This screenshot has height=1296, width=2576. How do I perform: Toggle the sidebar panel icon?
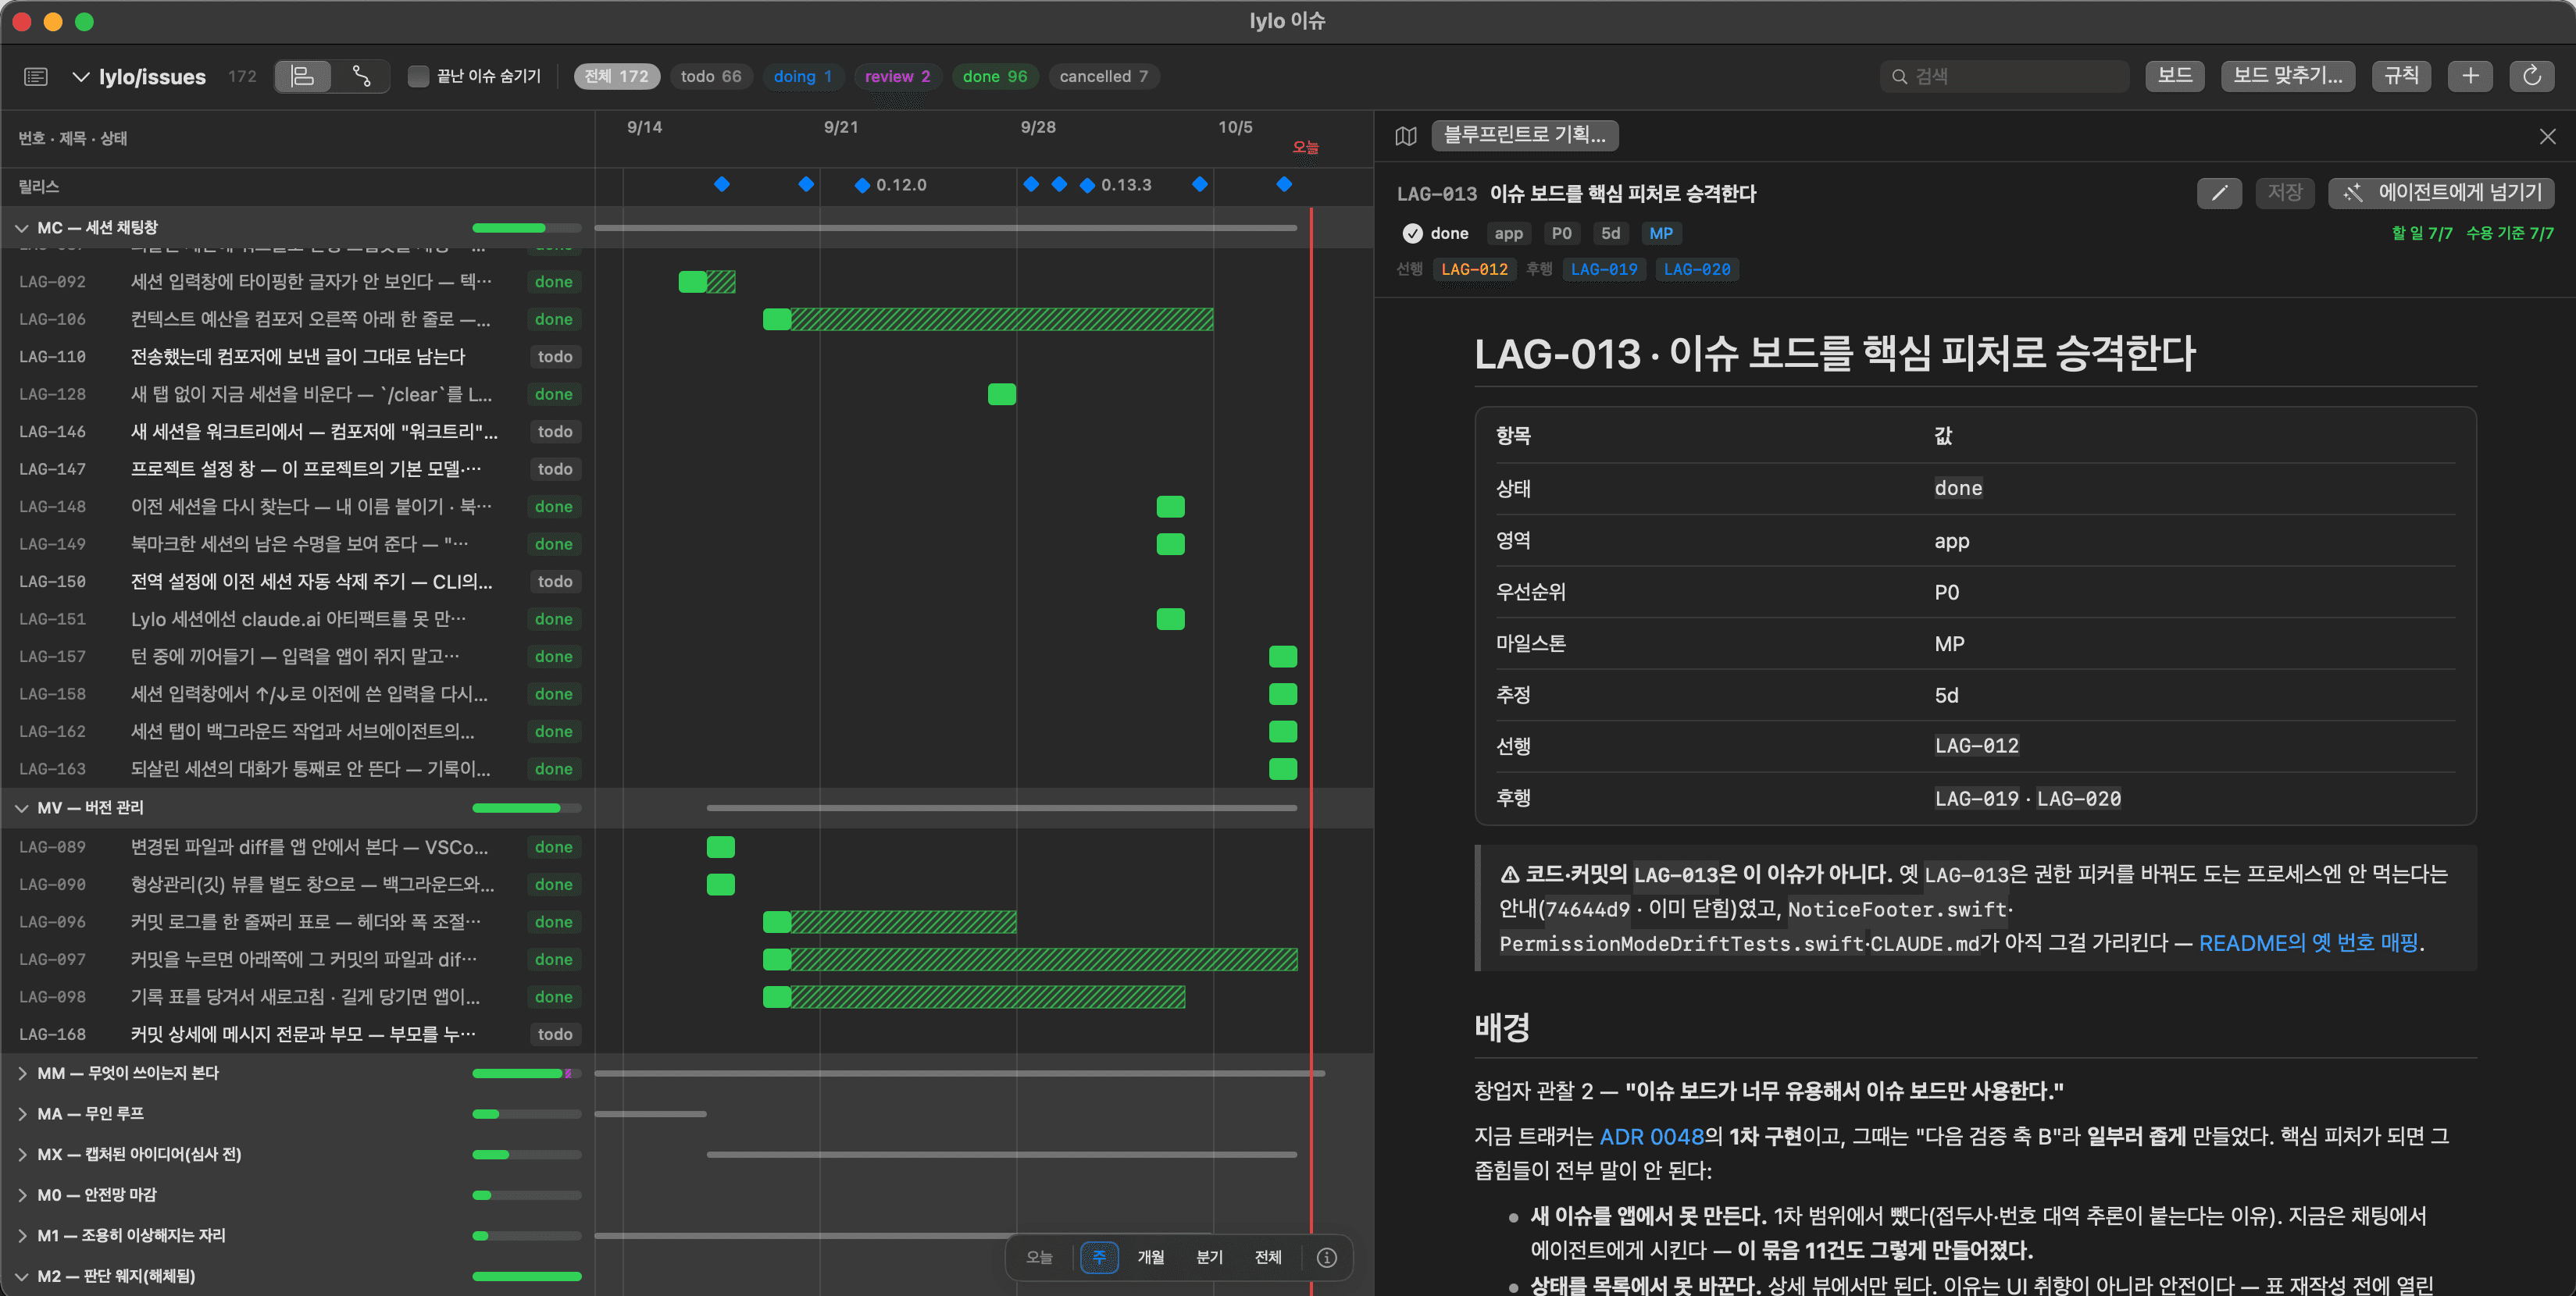(x=36, y=76)
